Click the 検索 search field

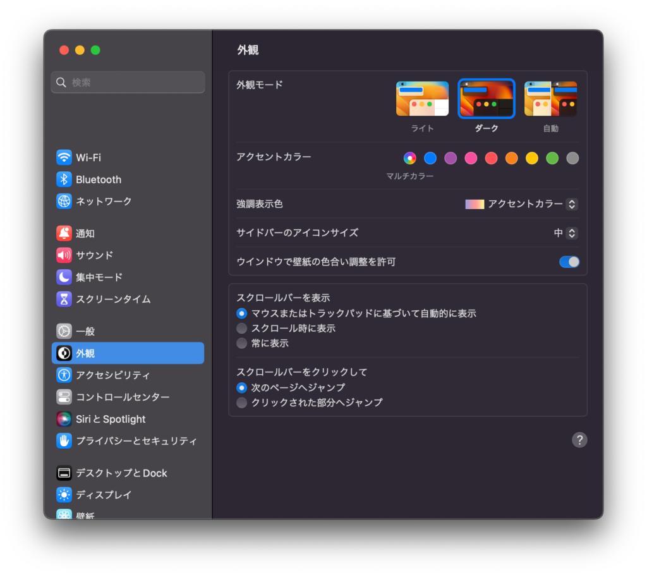pyautogui.click(x=128, y=83)
